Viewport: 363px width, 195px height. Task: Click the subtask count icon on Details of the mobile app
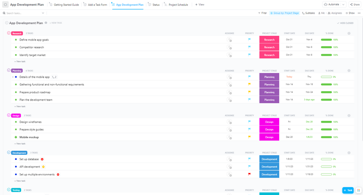tap(54, 77)
